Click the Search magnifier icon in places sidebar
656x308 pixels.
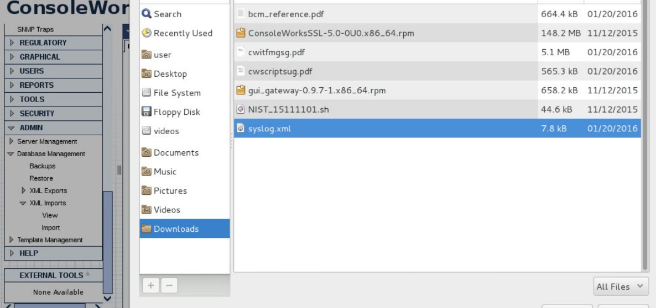pyautogui.click(x=147, y=14)
